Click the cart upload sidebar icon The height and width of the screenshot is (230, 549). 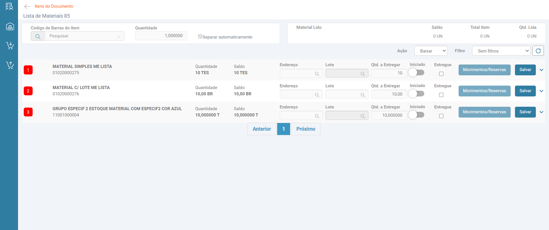[10, 65]
